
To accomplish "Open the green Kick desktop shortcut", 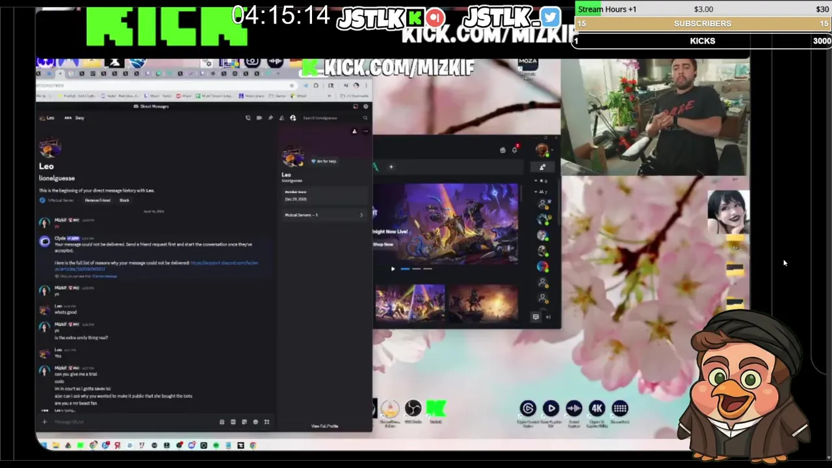I will [435, 409].
